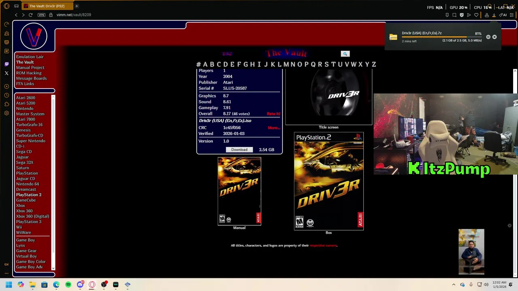Toggle the VPN badge in address bar
Screen dimensions: 518x291
[41, 15]
